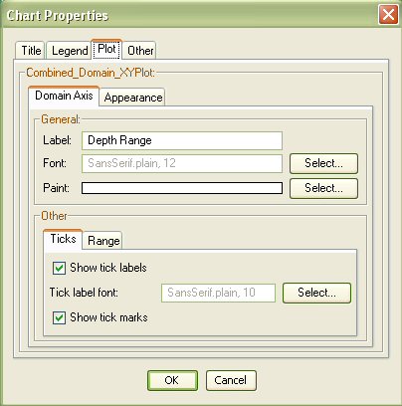
Task: Switch to the Range sub-tab
Action: click(103, 241)
